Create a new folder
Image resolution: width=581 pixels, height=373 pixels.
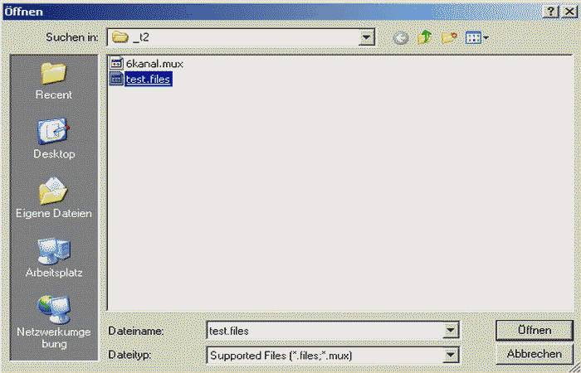449,38
